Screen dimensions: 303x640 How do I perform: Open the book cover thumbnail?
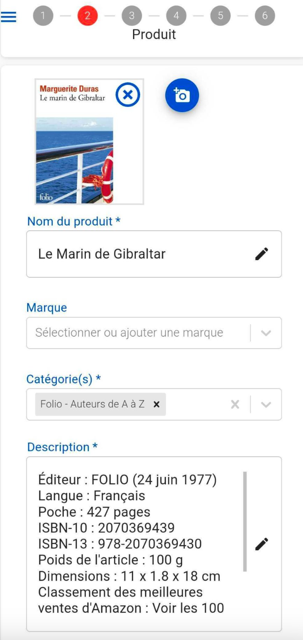coord(89,142)
